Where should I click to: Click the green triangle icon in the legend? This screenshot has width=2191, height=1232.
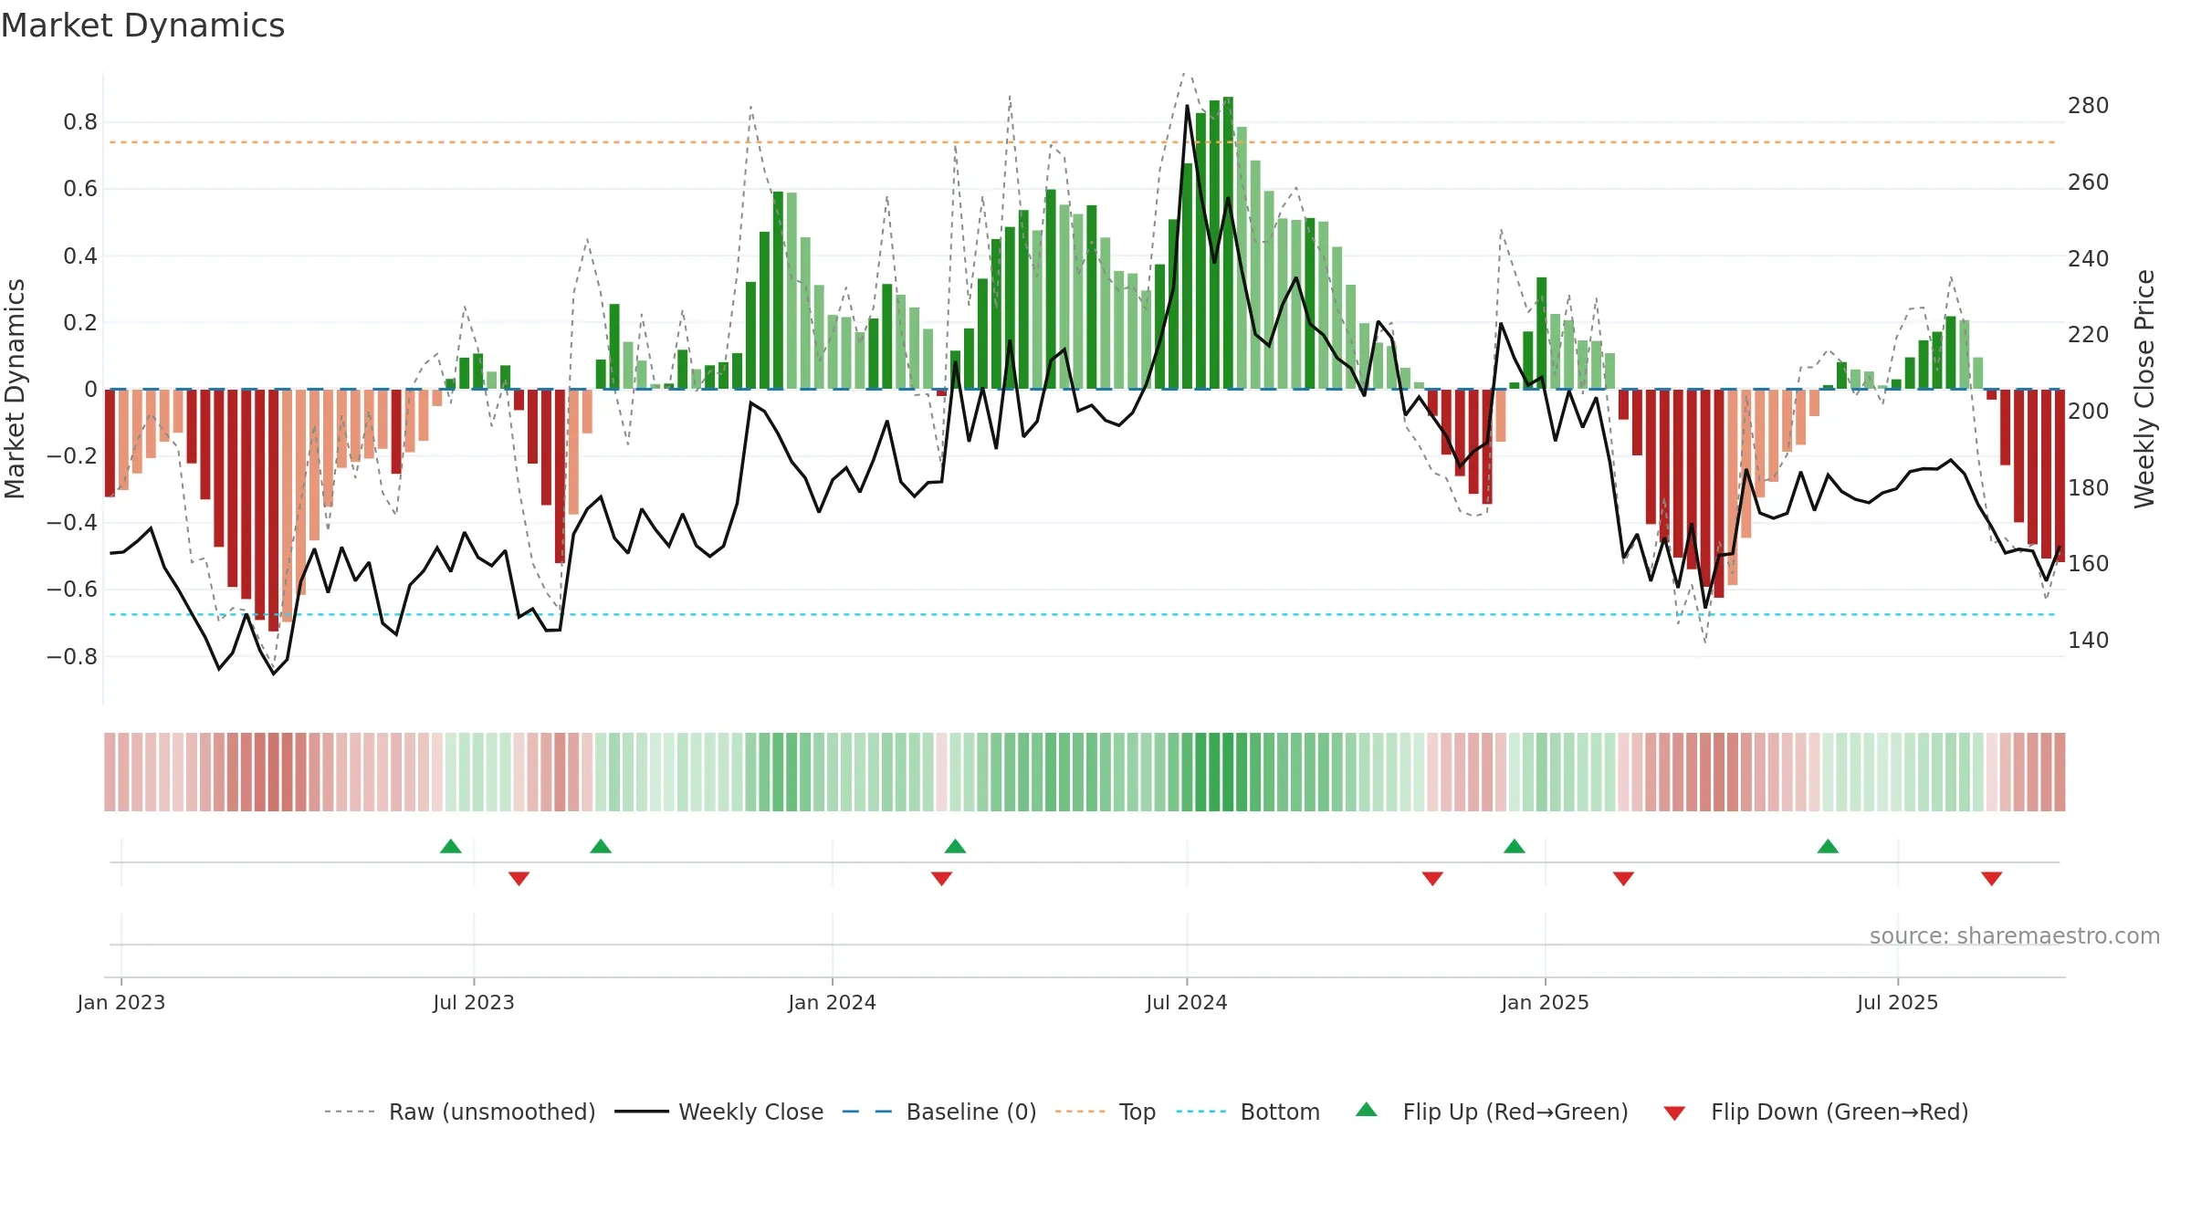point(1367,1110)
